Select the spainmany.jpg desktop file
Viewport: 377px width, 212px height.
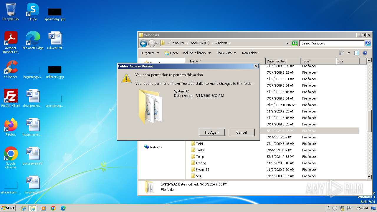pyautogui.click(x=55, y=14)
